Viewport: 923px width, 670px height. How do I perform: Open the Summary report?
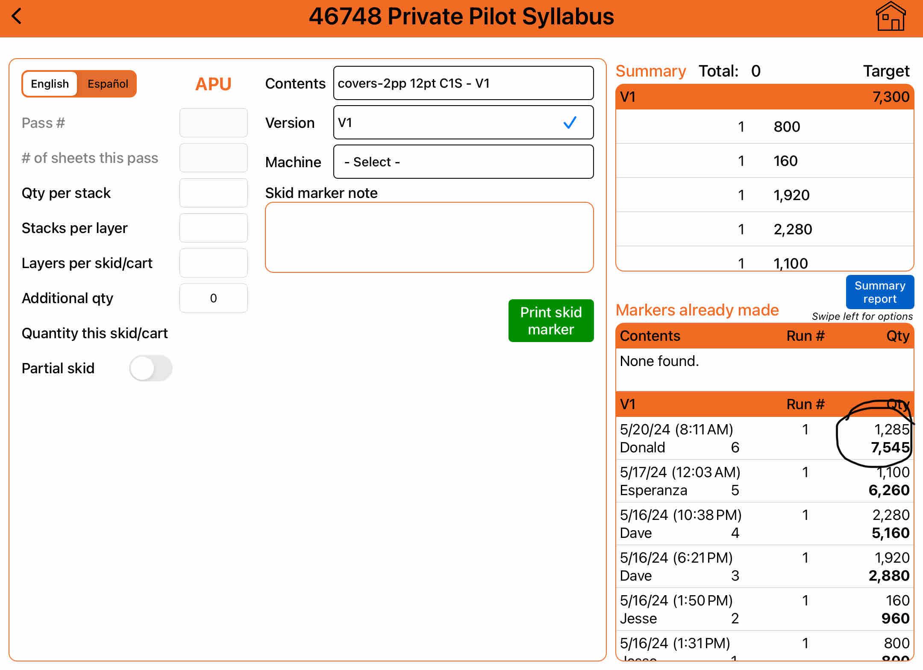pos(879,292)
